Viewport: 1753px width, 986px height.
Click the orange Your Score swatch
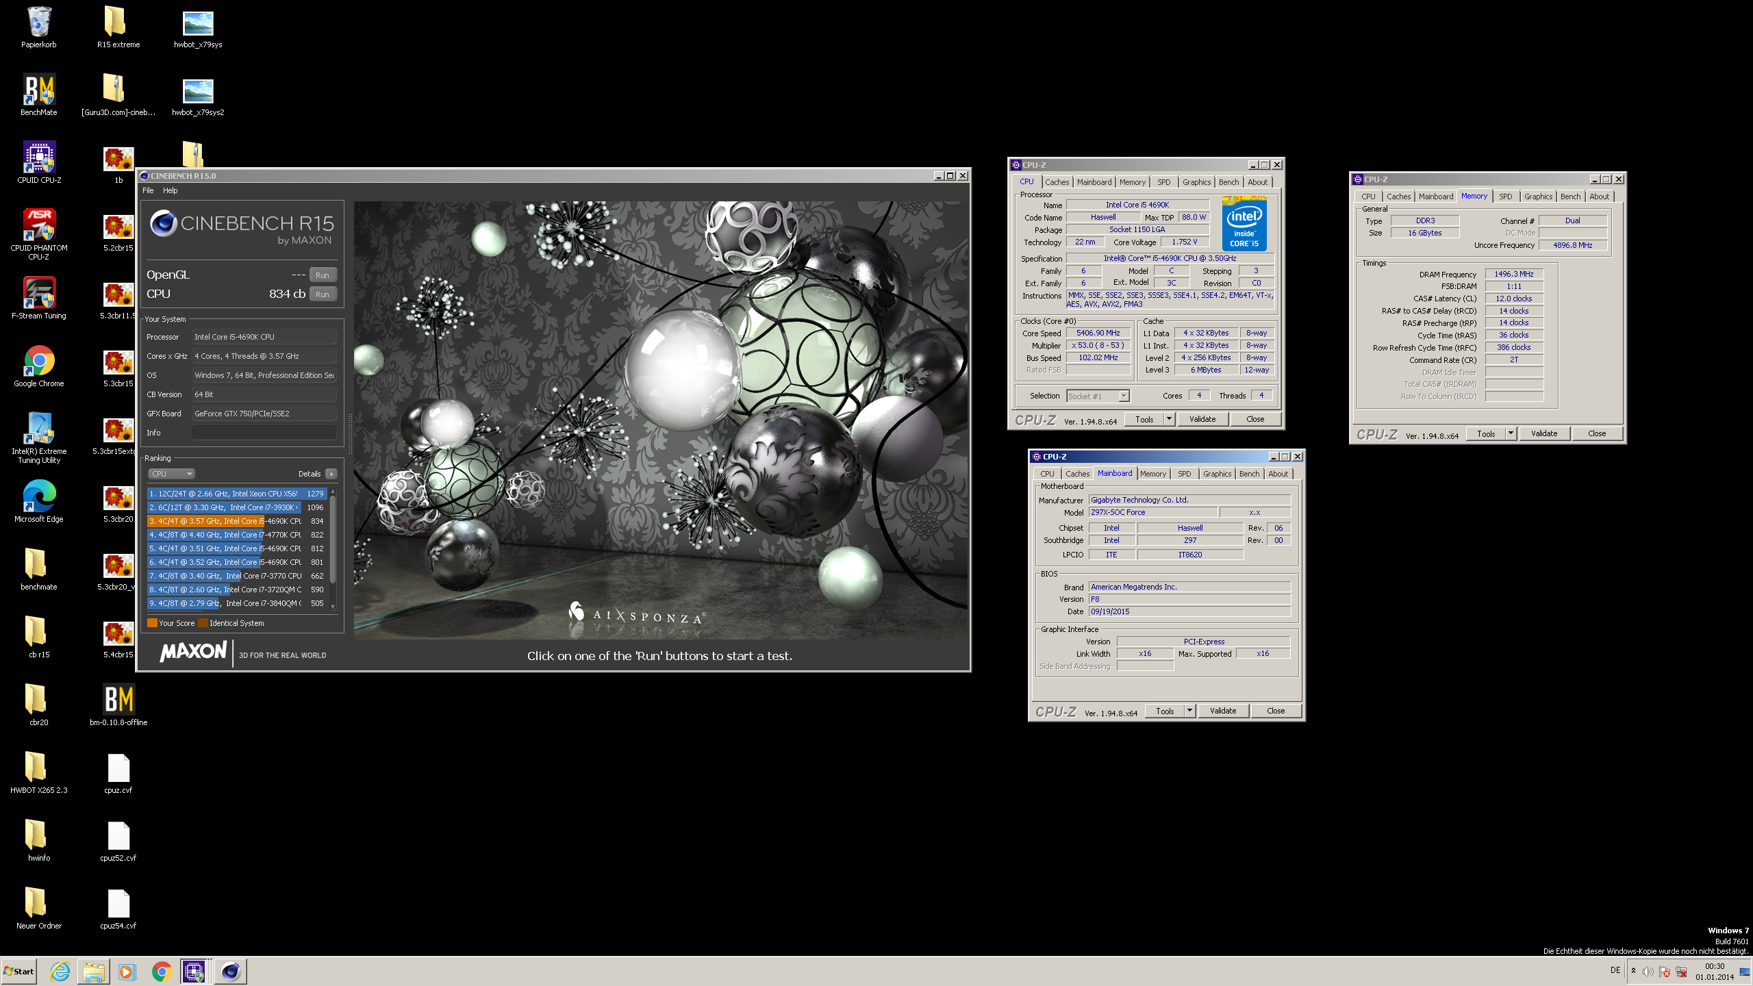click(x=152, y=622)
